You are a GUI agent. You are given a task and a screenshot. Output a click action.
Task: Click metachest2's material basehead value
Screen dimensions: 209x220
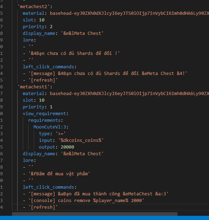click(x=129, y=13)
